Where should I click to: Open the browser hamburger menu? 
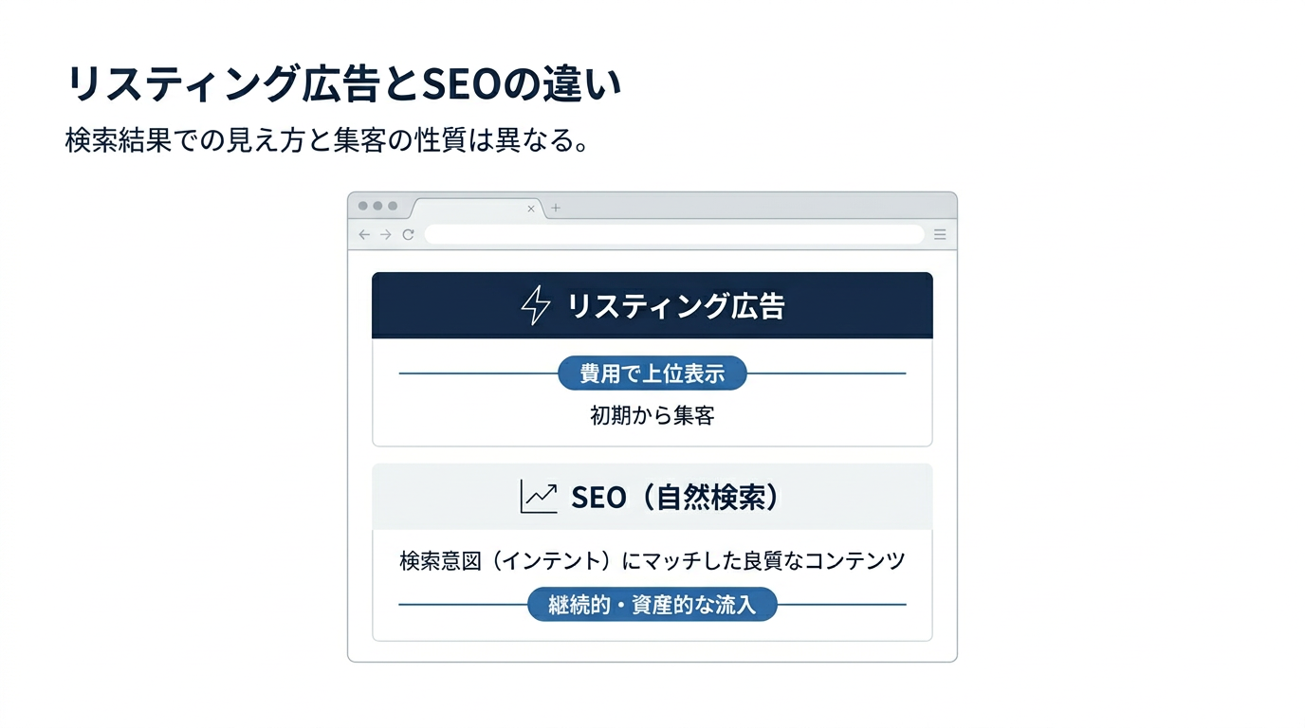click(940, 234)
